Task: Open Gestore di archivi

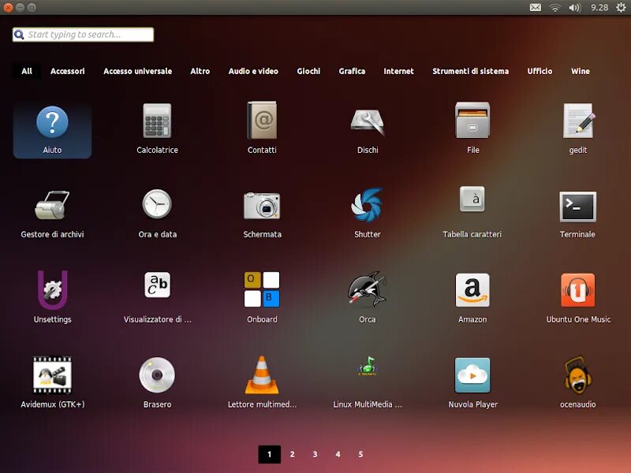Action: click(52, 214)
